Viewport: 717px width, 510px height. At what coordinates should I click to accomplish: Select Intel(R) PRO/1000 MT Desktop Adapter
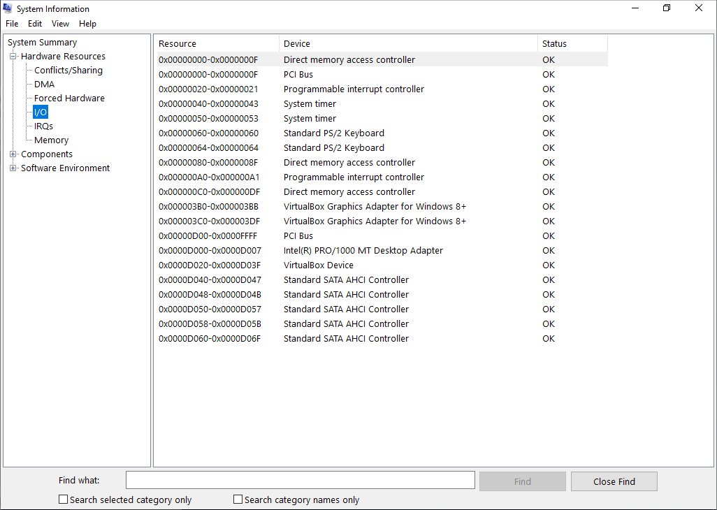[x=382, y=250]
